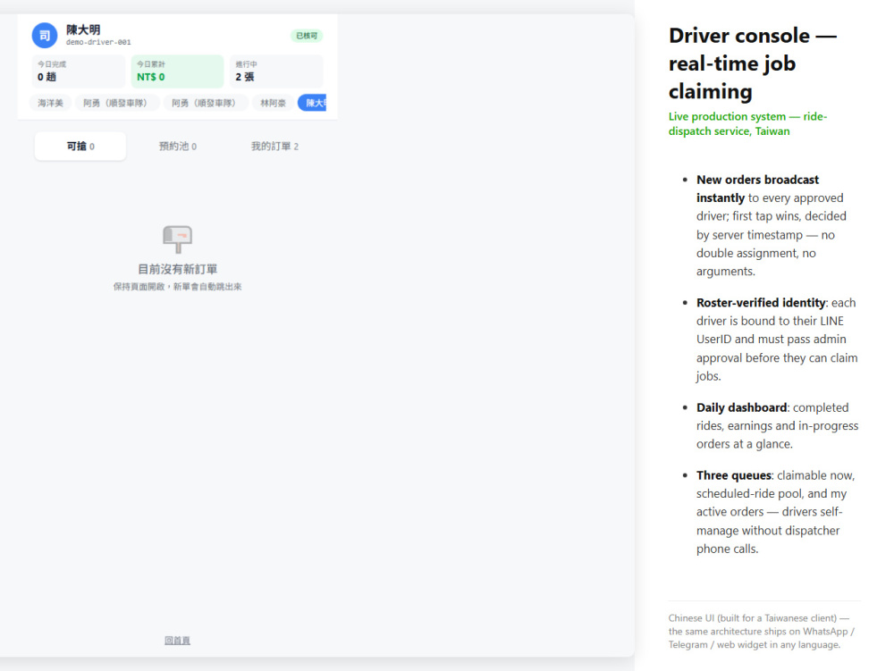Click the green 'Live production system' subtitle
The height and width of the screenshot is (671, 894).
[x=747, y=123]
